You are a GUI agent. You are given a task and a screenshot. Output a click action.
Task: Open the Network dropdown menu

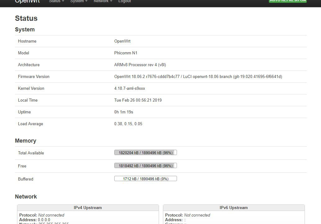tap(103, 1)
